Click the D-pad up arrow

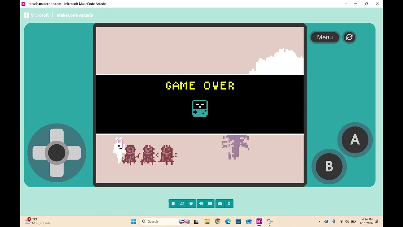point(57,136)
